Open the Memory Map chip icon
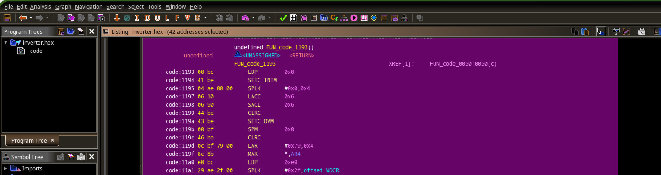Screen dimensions: 661x175 point(364,18)
